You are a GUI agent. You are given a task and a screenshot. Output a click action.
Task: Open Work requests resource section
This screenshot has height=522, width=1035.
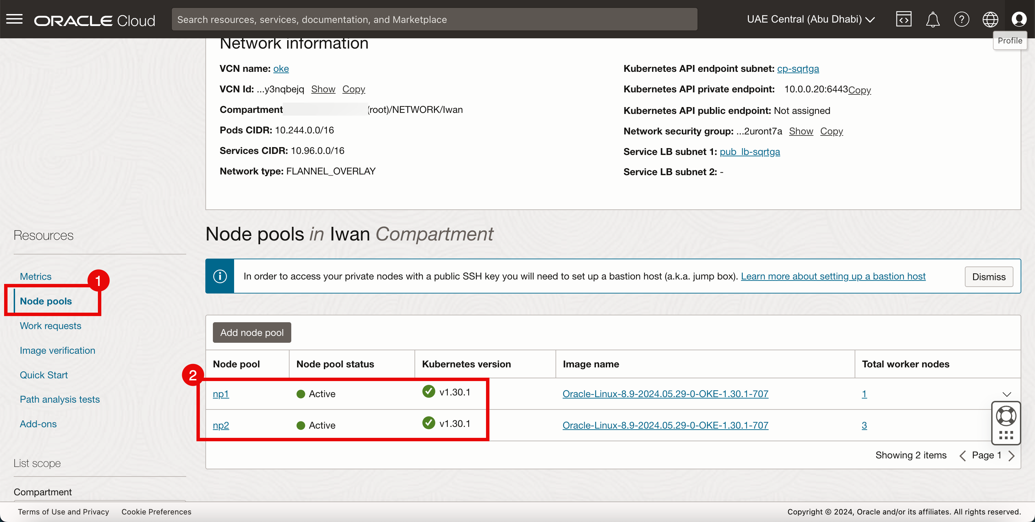51,326
